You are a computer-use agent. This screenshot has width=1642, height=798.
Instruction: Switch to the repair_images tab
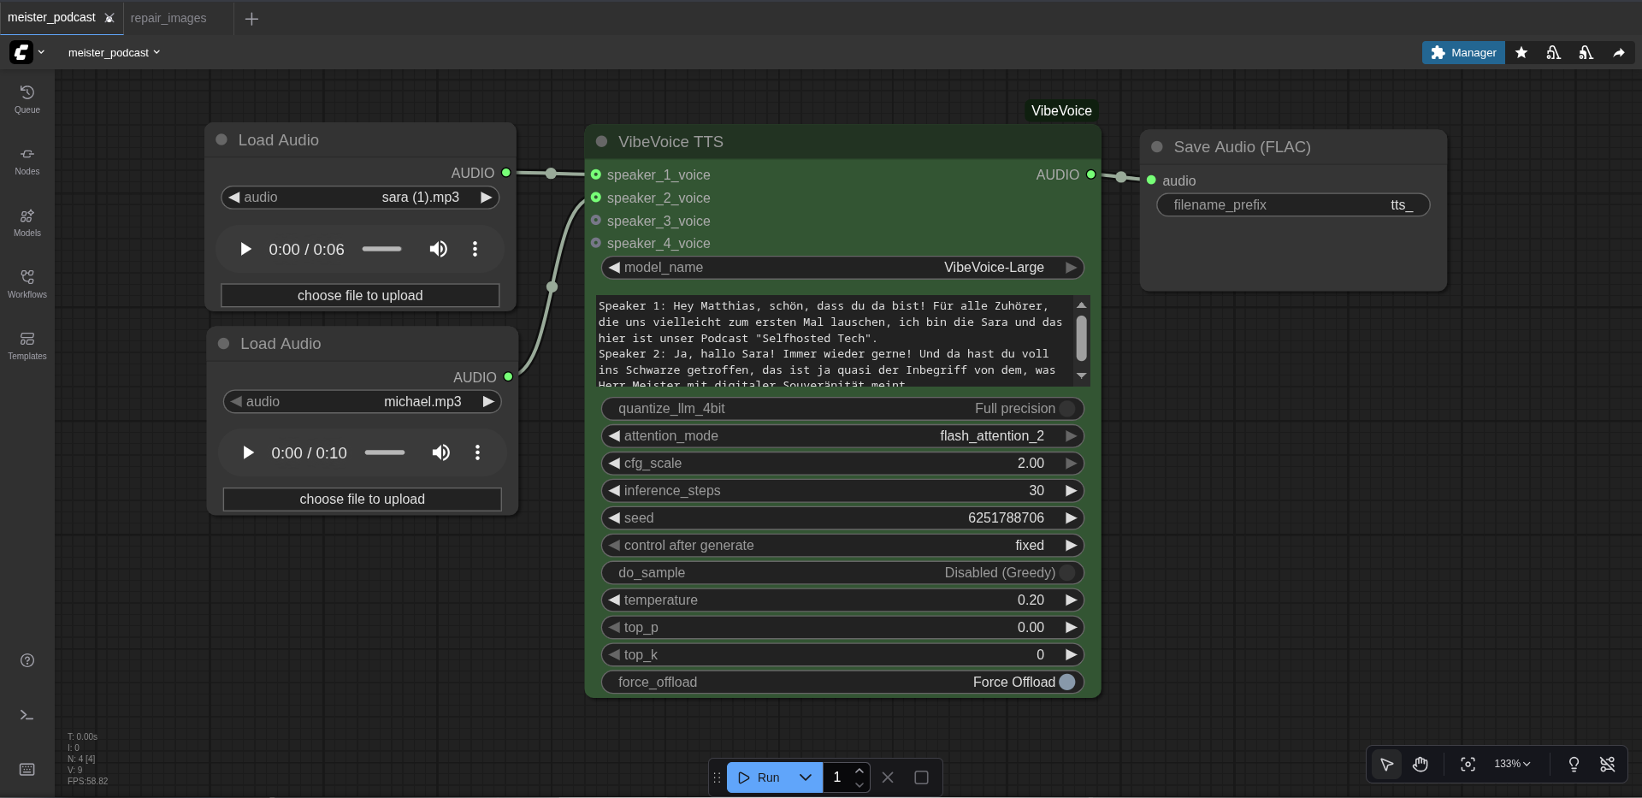pos(168,18)
